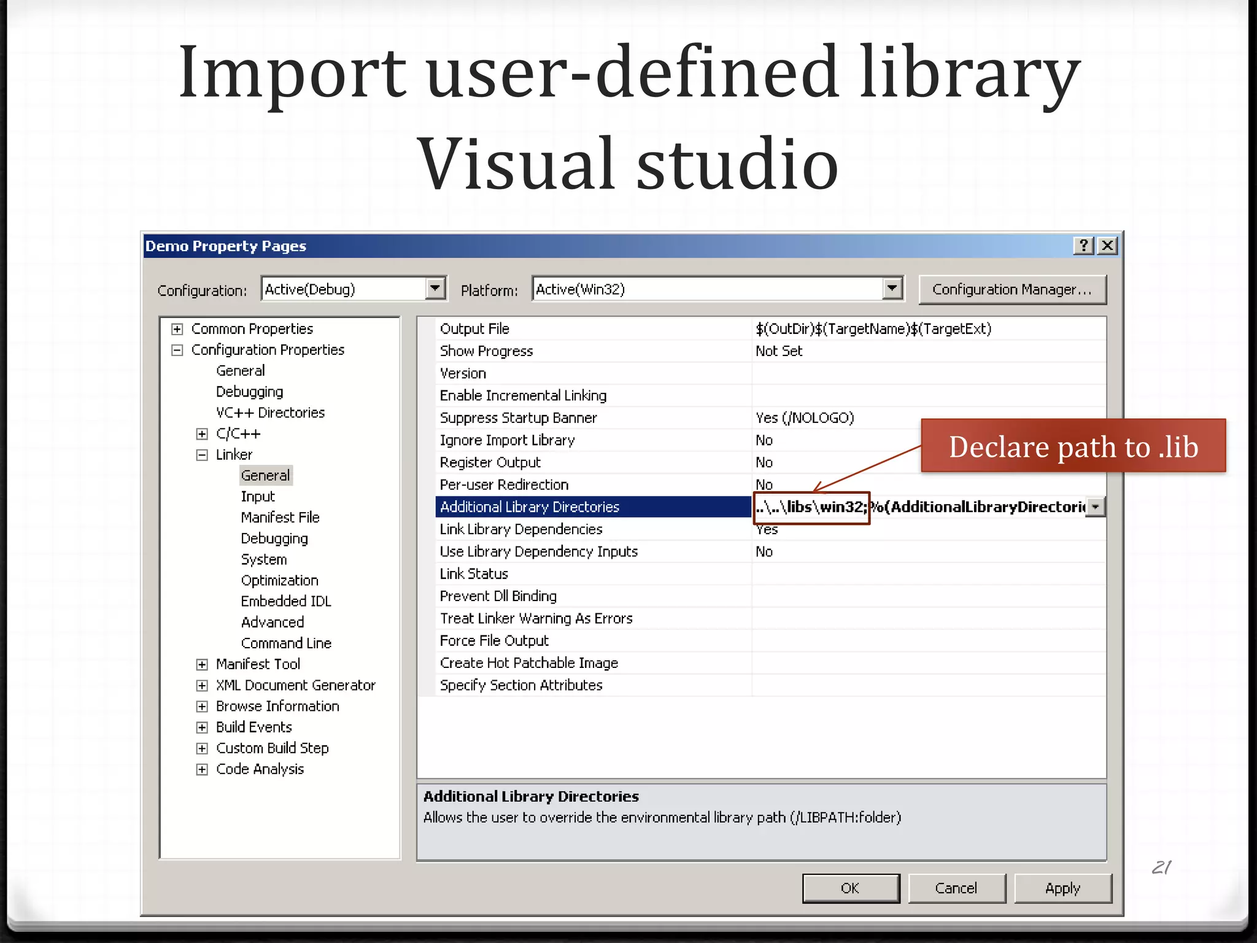Image resolution: width=1257 pixels, height=943 pixels.
Task: Expand Manifest Tool node
Action: pyautogui.click(x=202, y=664)
